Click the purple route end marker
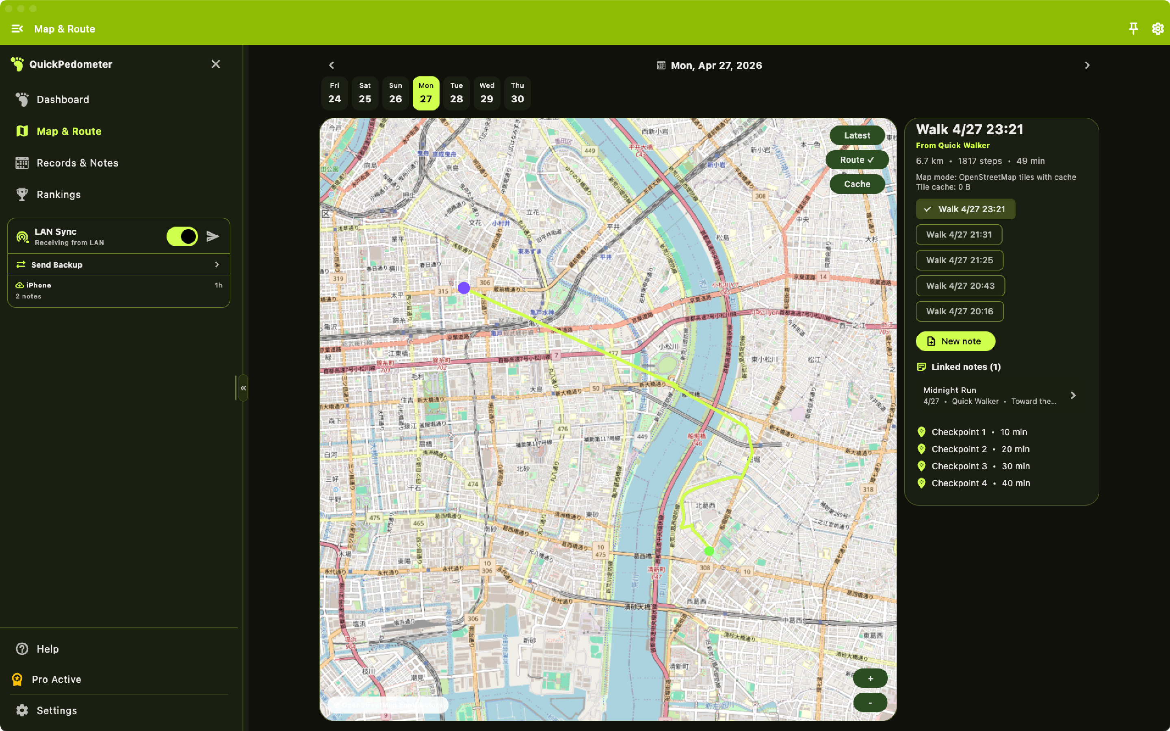Image resolution: width=1170 pixels, height=731 pixels. point(464,288)
